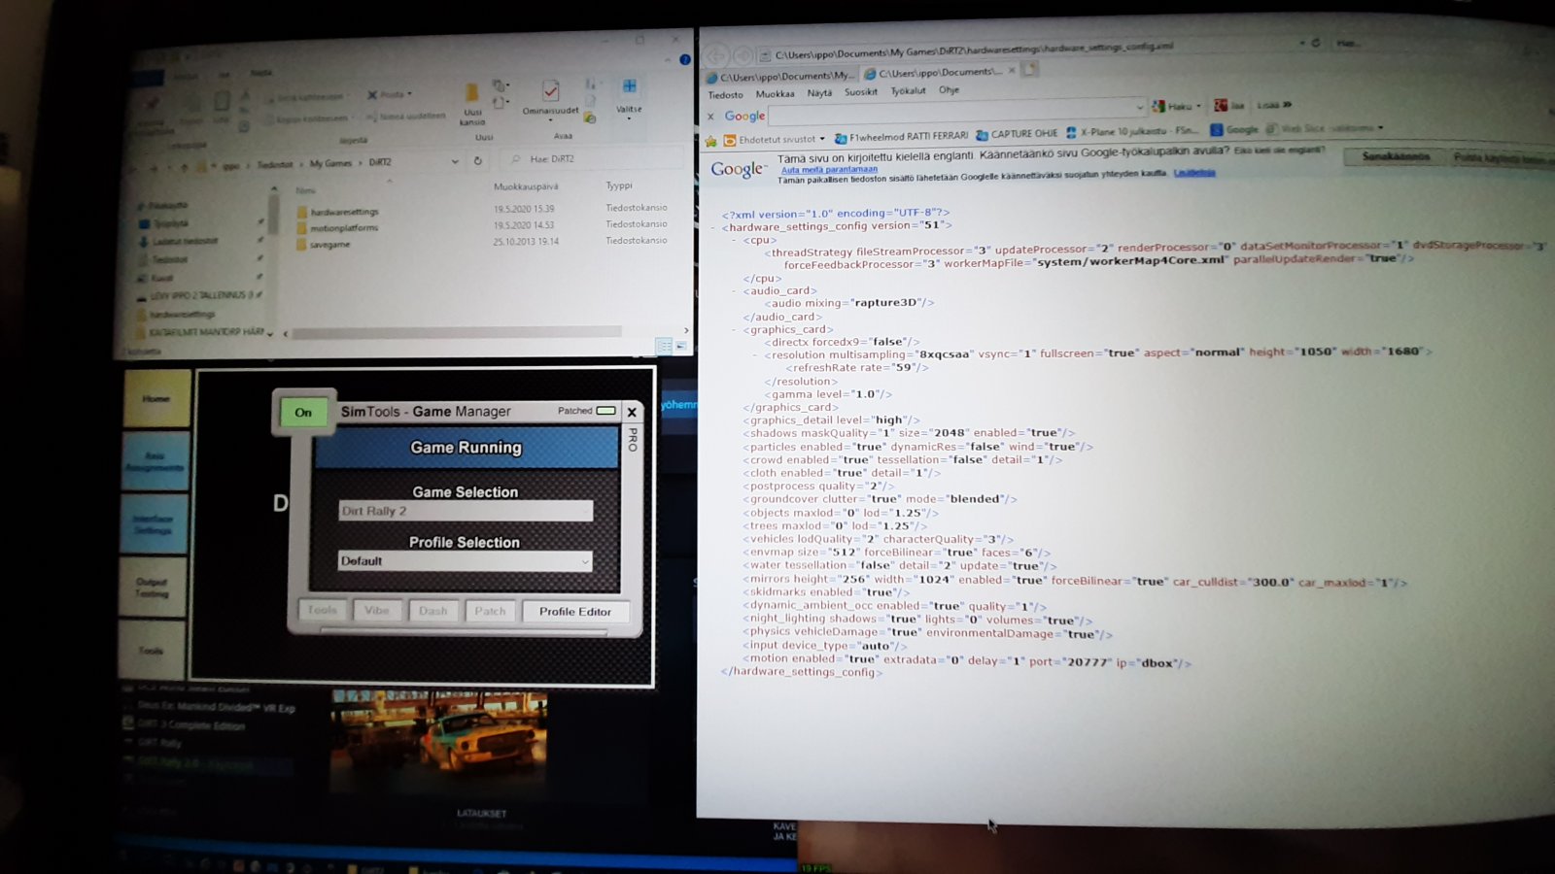Expand the Explorer address bar history dropdown
Screen dimensions: 1555x874
(x=455, y=161)
